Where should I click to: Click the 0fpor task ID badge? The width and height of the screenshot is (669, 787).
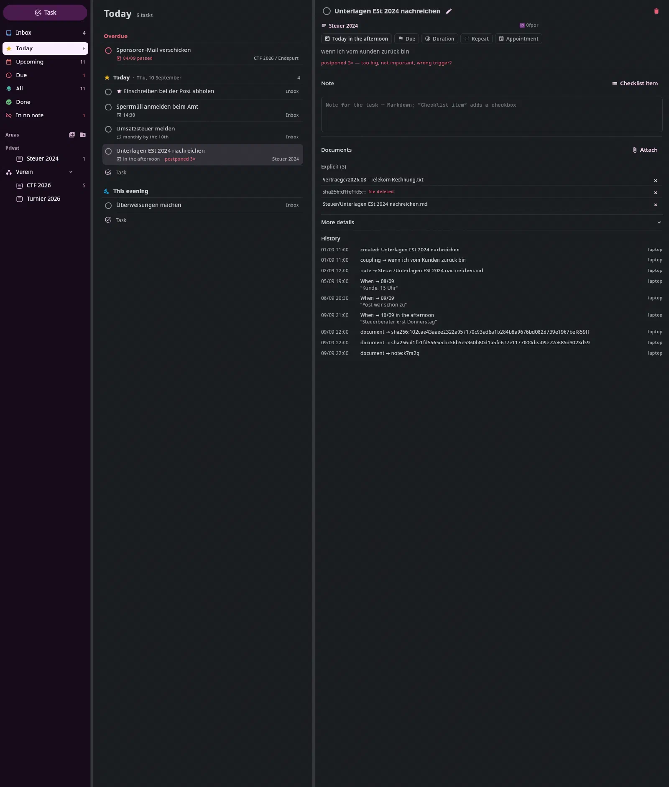tap(529, 26)
